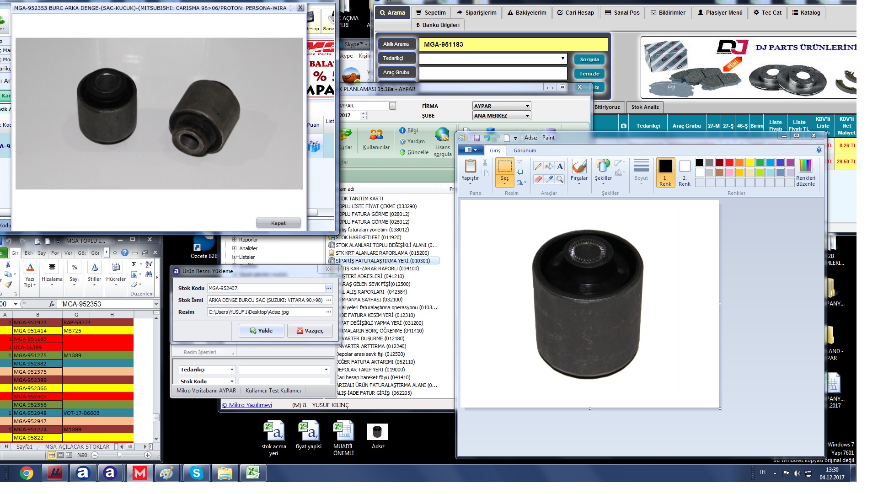The height and width of the screenshot is (494, 878).
Task: Expand the Analizler tree node
Action: 235,248
